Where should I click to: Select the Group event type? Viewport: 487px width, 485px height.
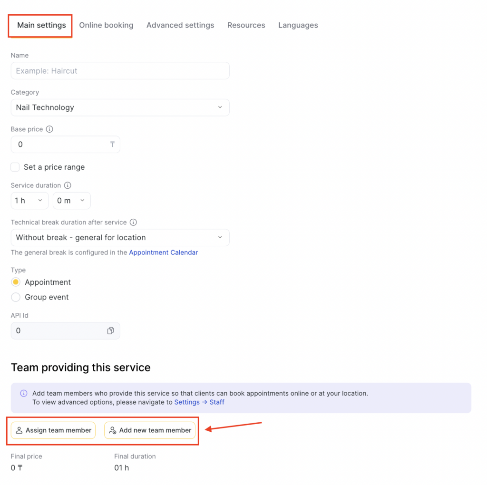coord(16,297)
